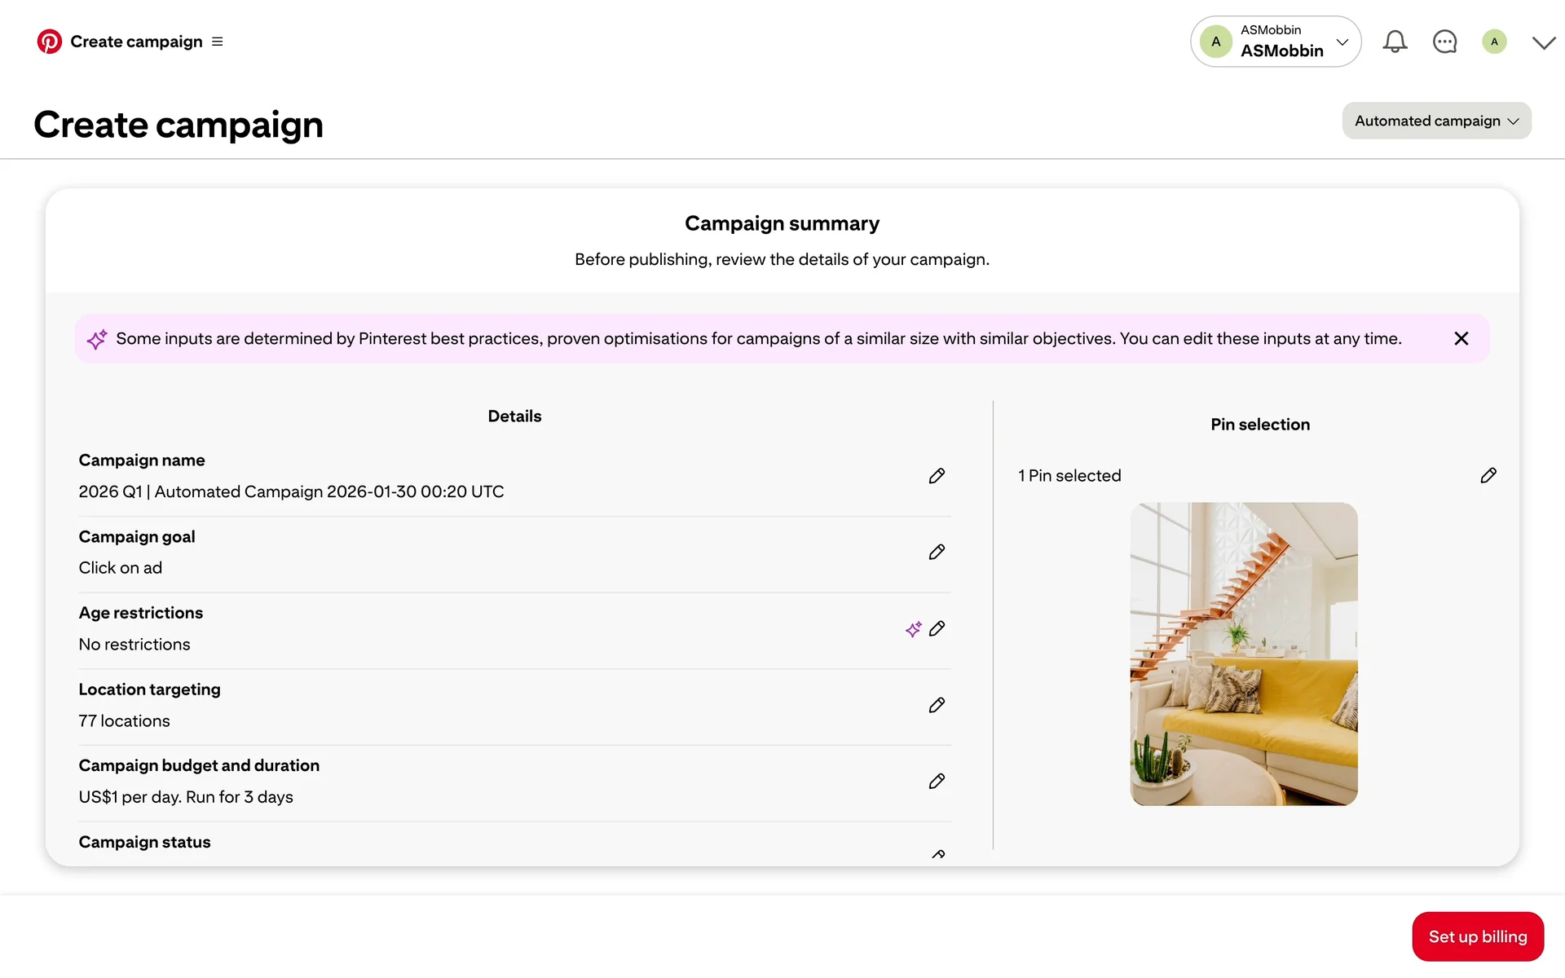
Task: Edit Campaign budget and duration
Action: [x=937, y=782]
